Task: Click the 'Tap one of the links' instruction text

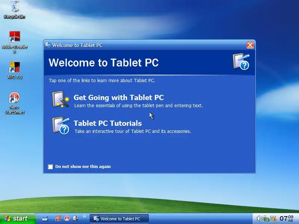Action: pos(102,80)
